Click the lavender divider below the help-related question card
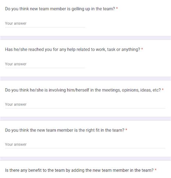The width and height of the screenshot is (171, 178). (85, 79)
